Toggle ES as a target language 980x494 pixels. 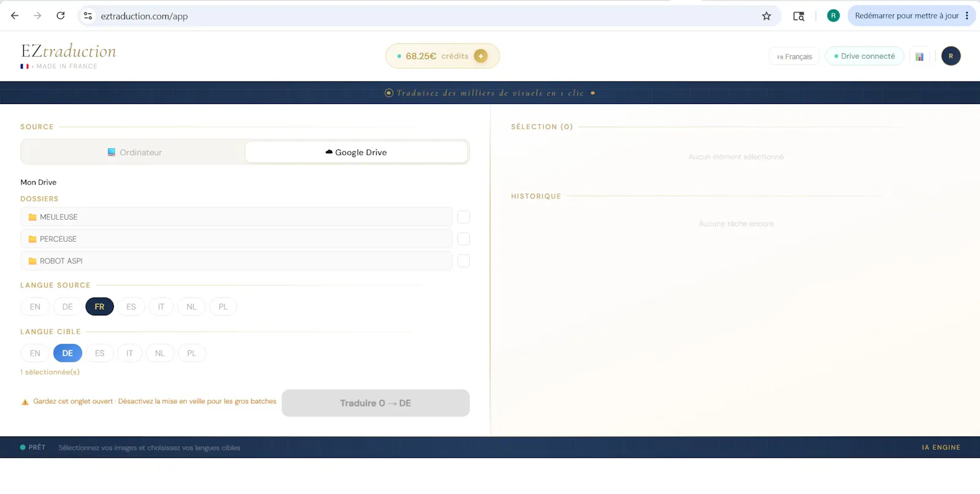pyautogui.click(x=100, y=353)
